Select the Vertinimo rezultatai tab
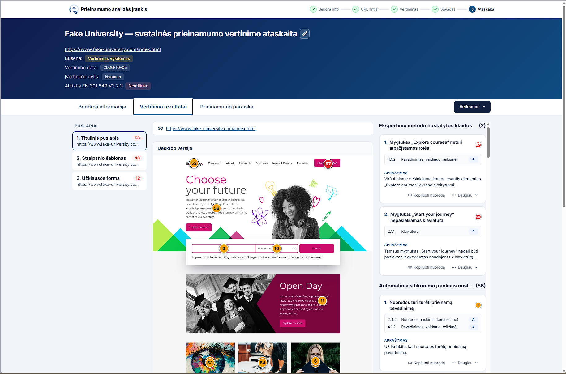This screenshot has height=374, width=566. pos(163,107)
